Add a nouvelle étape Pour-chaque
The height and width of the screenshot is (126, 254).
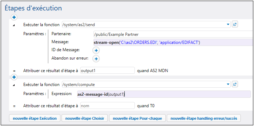tap(137, 118)
